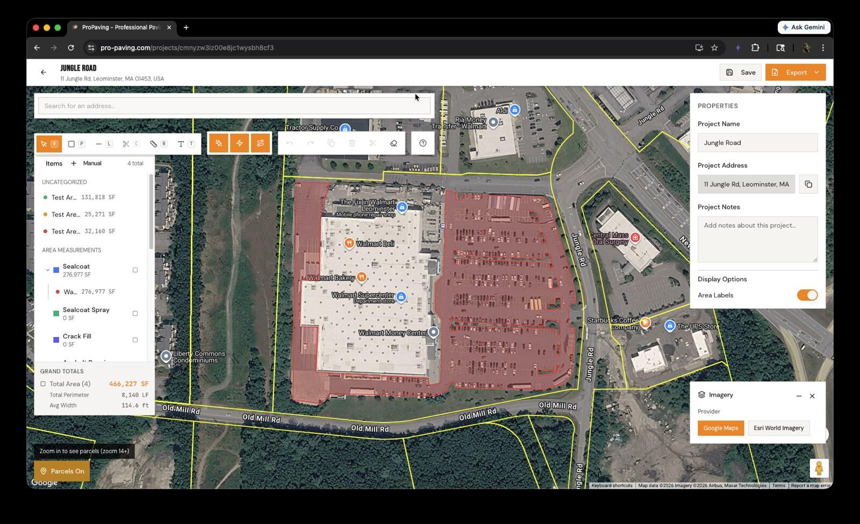860x524 pixels.
Task: Select the Test Area item with 25,271 SF
Action: coord(91,214)
